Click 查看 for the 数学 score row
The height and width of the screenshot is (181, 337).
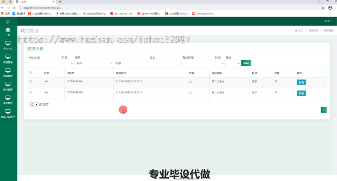click(301, 82)
